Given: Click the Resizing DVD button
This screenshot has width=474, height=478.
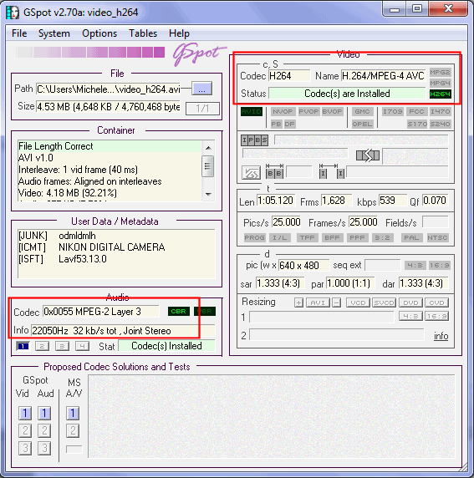Looking at the screenshot, I should coord(410,303).
